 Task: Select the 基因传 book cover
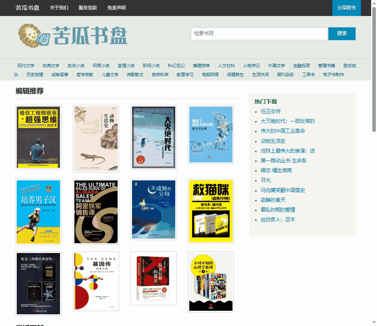96,281
